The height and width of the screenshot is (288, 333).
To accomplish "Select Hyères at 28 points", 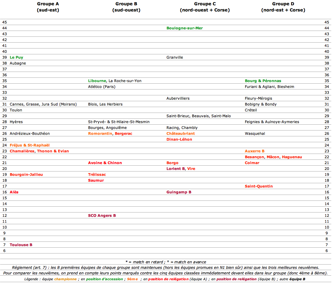I will [x=16, y=122].
